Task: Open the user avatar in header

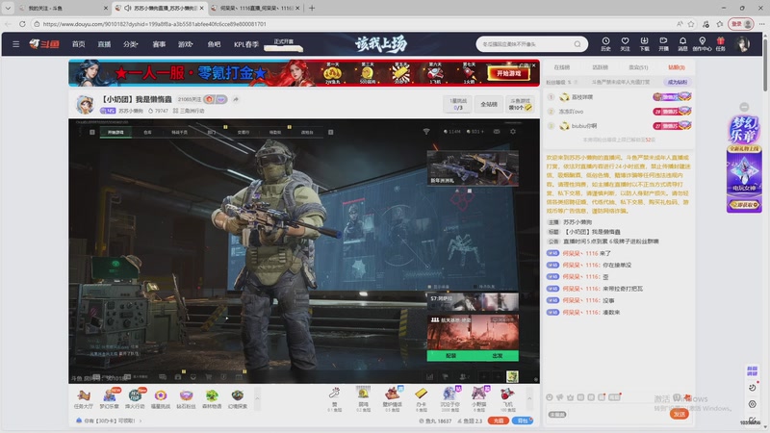Action: (742, 44)
